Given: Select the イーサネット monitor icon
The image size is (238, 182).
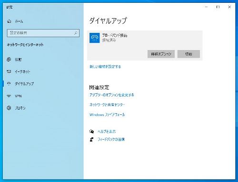Looking at the screenshot, I should click(x=9, y=71).
